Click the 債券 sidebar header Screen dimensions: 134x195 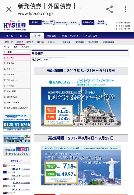17,52
